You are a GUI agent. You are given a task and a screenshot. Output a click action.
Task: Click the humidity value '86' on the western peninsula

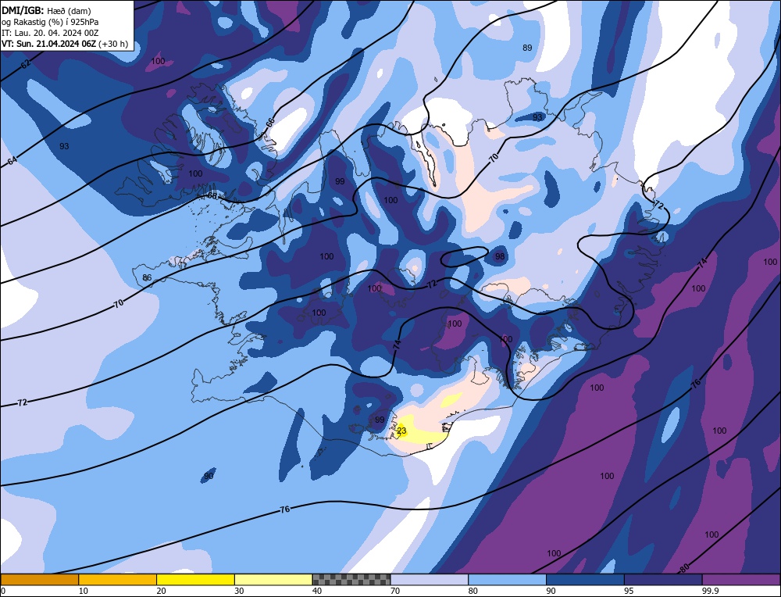click(147, 277)
